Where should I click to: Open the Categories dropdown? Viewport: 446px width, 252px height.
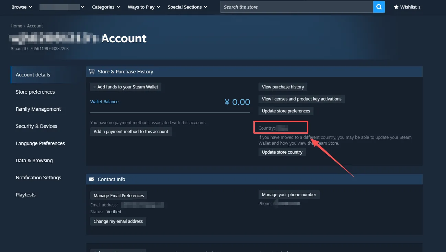(x=106, y=7)
